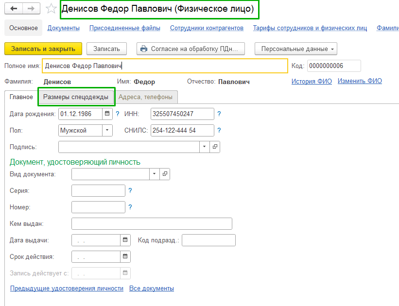
Task: Open calendar picker for Дата рождения
Action: [x=107, y=114]
